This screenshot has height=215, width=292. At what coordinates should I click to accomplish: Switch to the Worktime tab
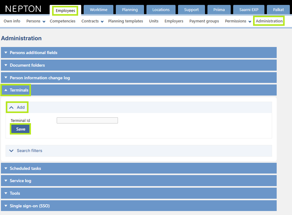tap(99, 10)
